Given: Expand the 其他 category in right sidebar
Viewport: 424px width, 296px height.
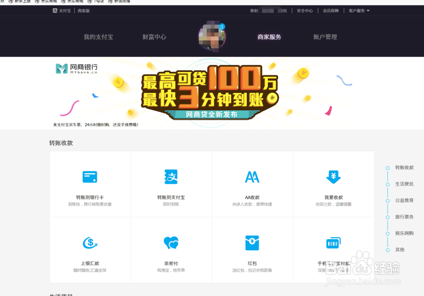Looking at the screenshot, I should (x=387, y=250).
